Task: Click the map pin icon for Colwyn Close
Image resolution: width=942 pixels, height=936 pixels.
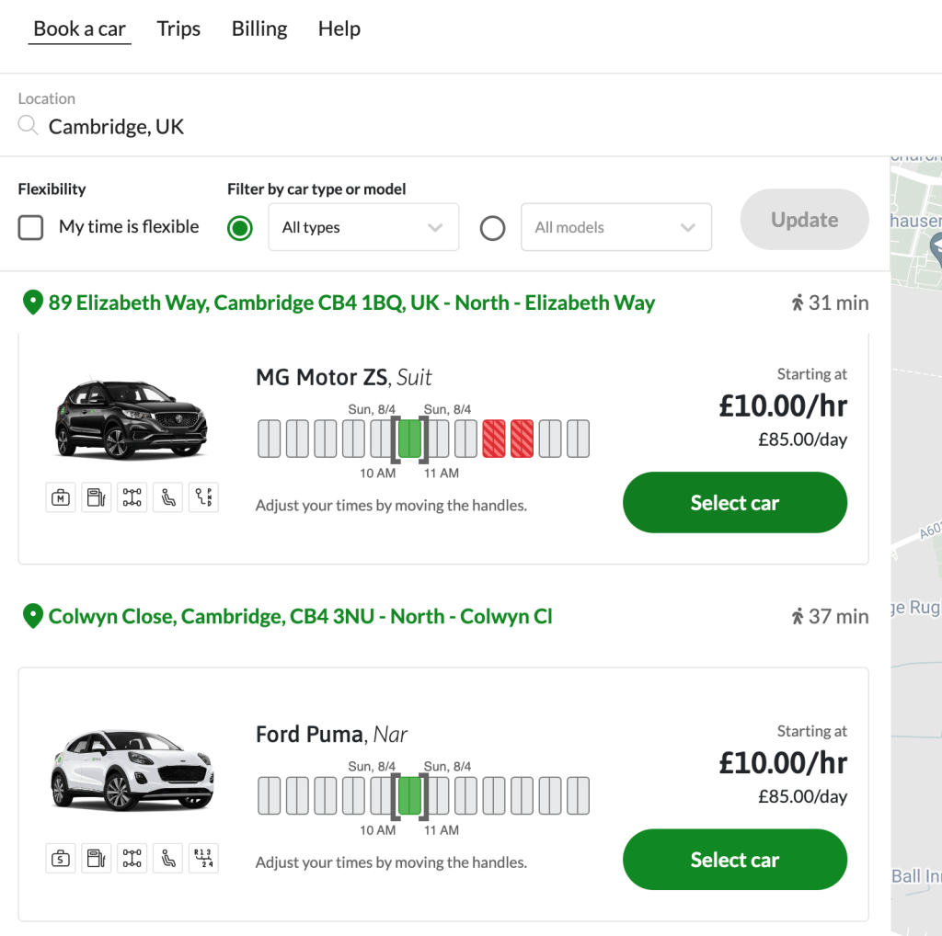Action: (32, 616)
